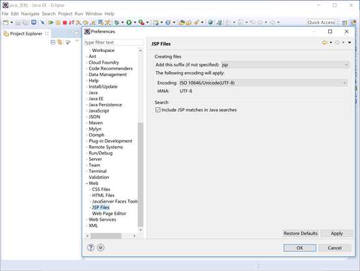The width and height of the screenshot is (360, 271).
Task: Open the Encoding combo box
Action: 263,83
